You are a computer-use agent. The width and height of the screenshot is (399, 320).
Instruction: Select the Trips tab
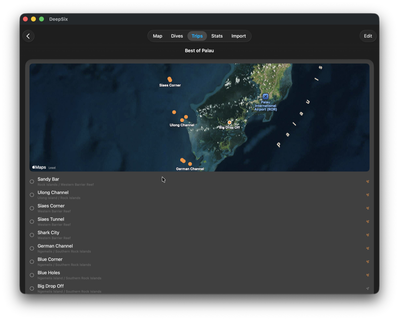197,36
